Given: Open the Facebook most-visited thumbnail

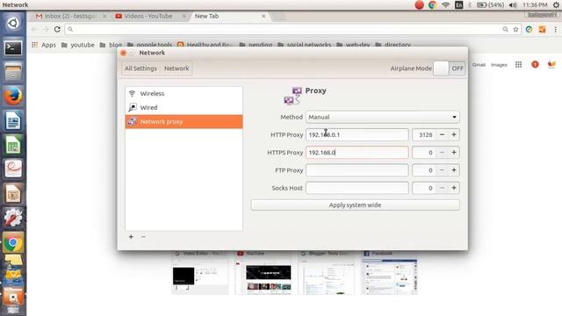Looking at the screenshot, I should click(x=389, y=273).
